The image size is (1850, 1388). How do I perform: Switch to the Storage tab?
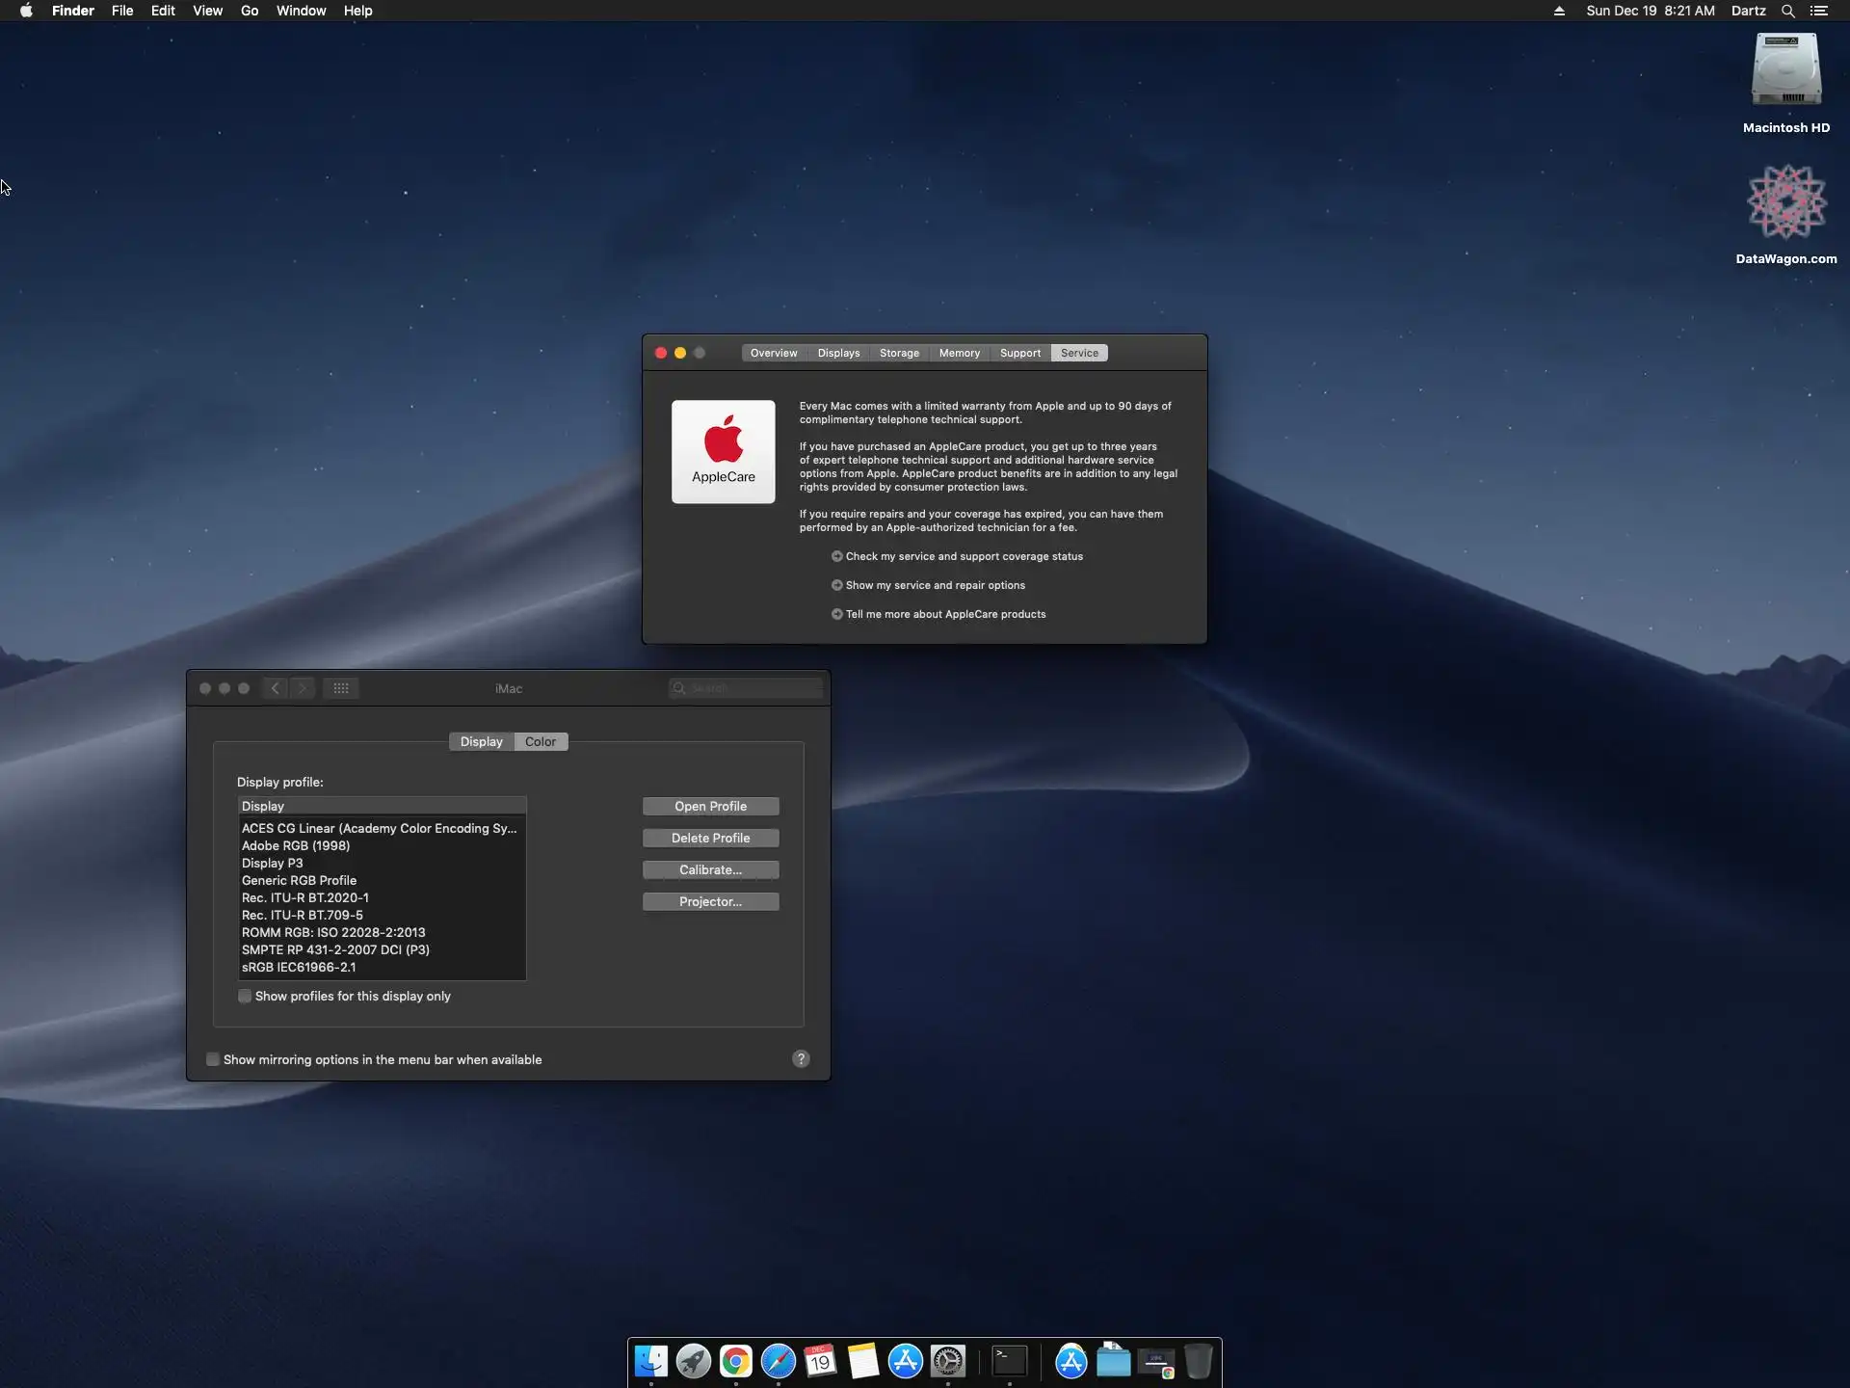[899, 353]
